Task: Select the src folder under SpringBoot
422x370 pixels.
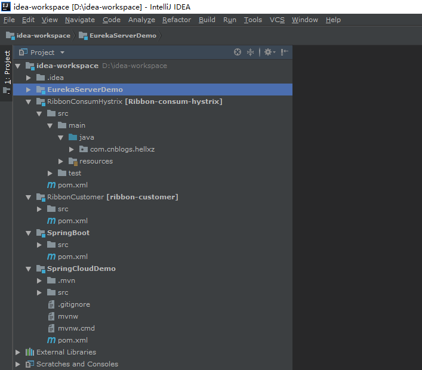Action: pyautogui.click(x=63, y=245)
